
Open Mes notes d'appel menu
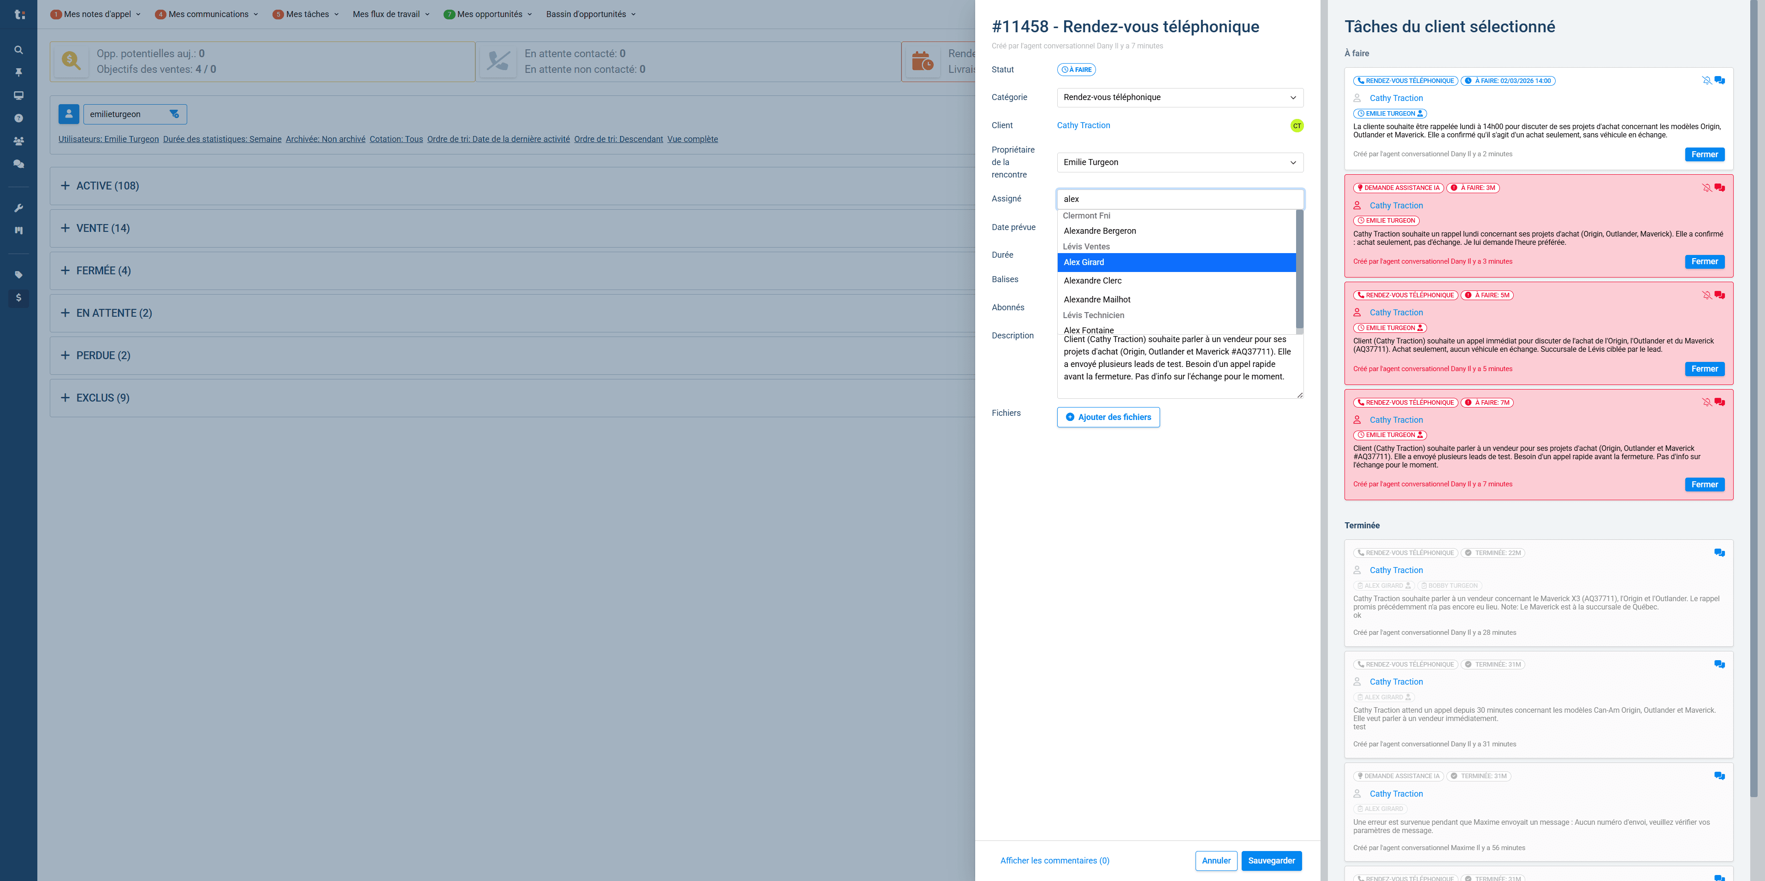[96, 14]
